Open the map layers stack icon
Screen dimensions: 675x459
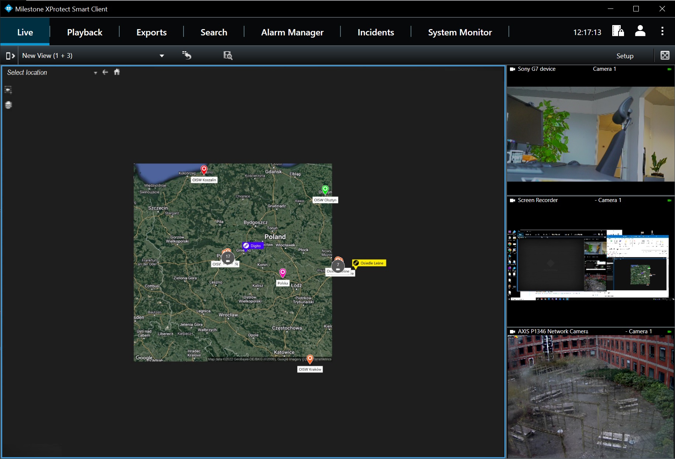pyautogui.click(x=8, y=105)
